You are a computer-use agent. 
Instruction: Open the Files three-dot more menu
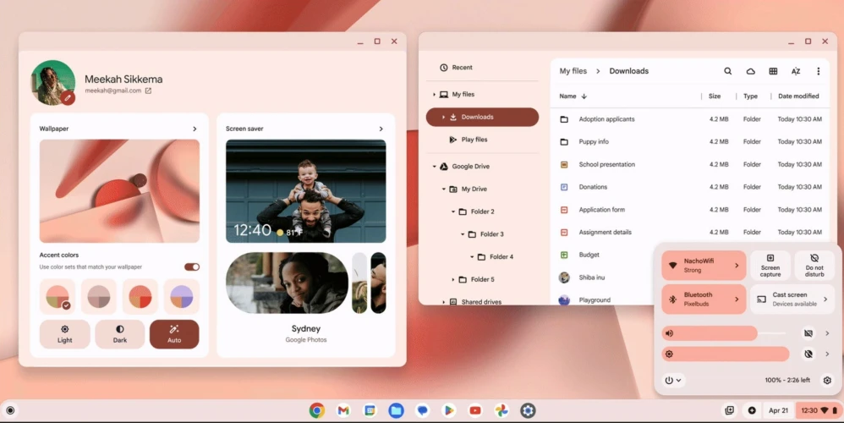818,71
